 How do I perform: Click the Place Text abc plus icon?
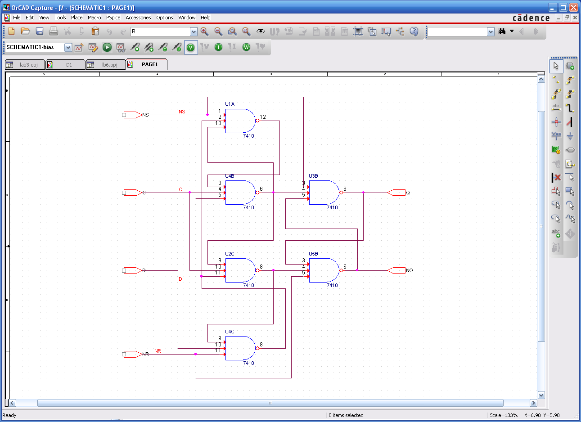pyautogui.click(x=556, y=233)
